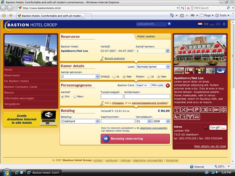Click the Dutch flag language icon

click(x=200, y=24)
